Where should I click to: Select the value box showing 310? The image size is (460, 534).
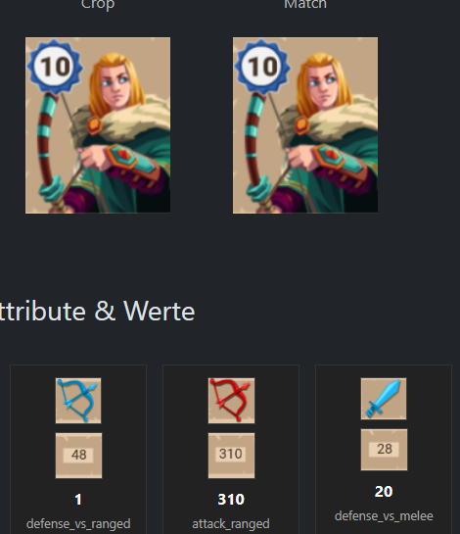(231, 456)
